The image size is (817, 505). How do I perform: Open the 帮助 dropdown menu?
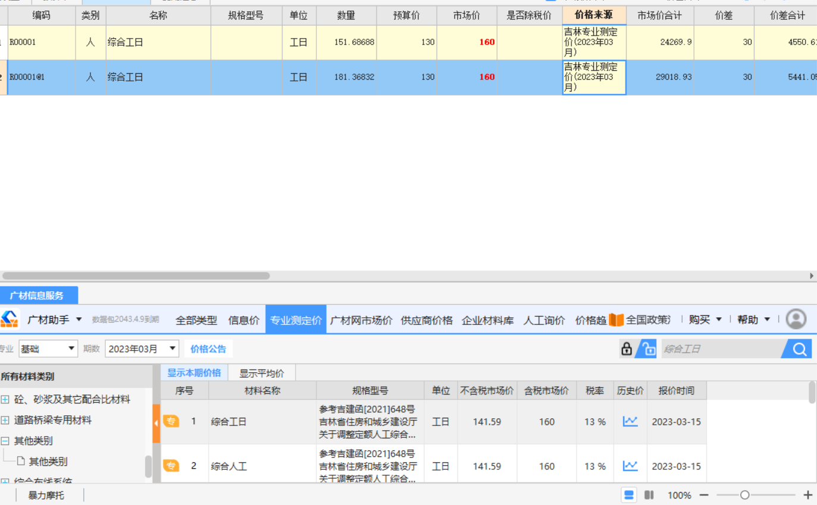coord(754,320)
